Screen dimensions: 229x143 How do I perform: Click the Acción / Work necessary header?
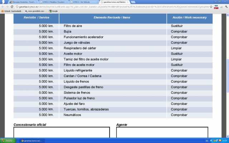(189, 18)
